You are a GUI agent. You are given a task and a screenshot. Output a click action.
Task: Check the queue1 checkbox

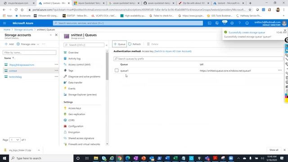(117, 70)
